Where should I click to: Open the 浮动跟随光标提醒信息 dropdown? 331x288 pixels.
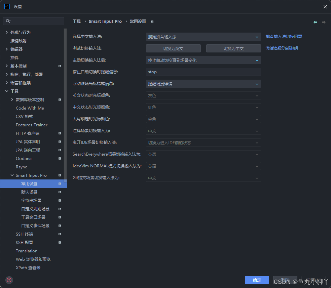203,84
